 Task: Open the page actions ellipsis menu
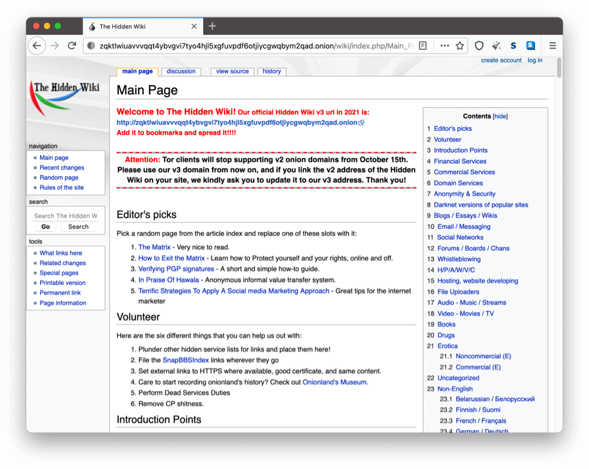444,45
